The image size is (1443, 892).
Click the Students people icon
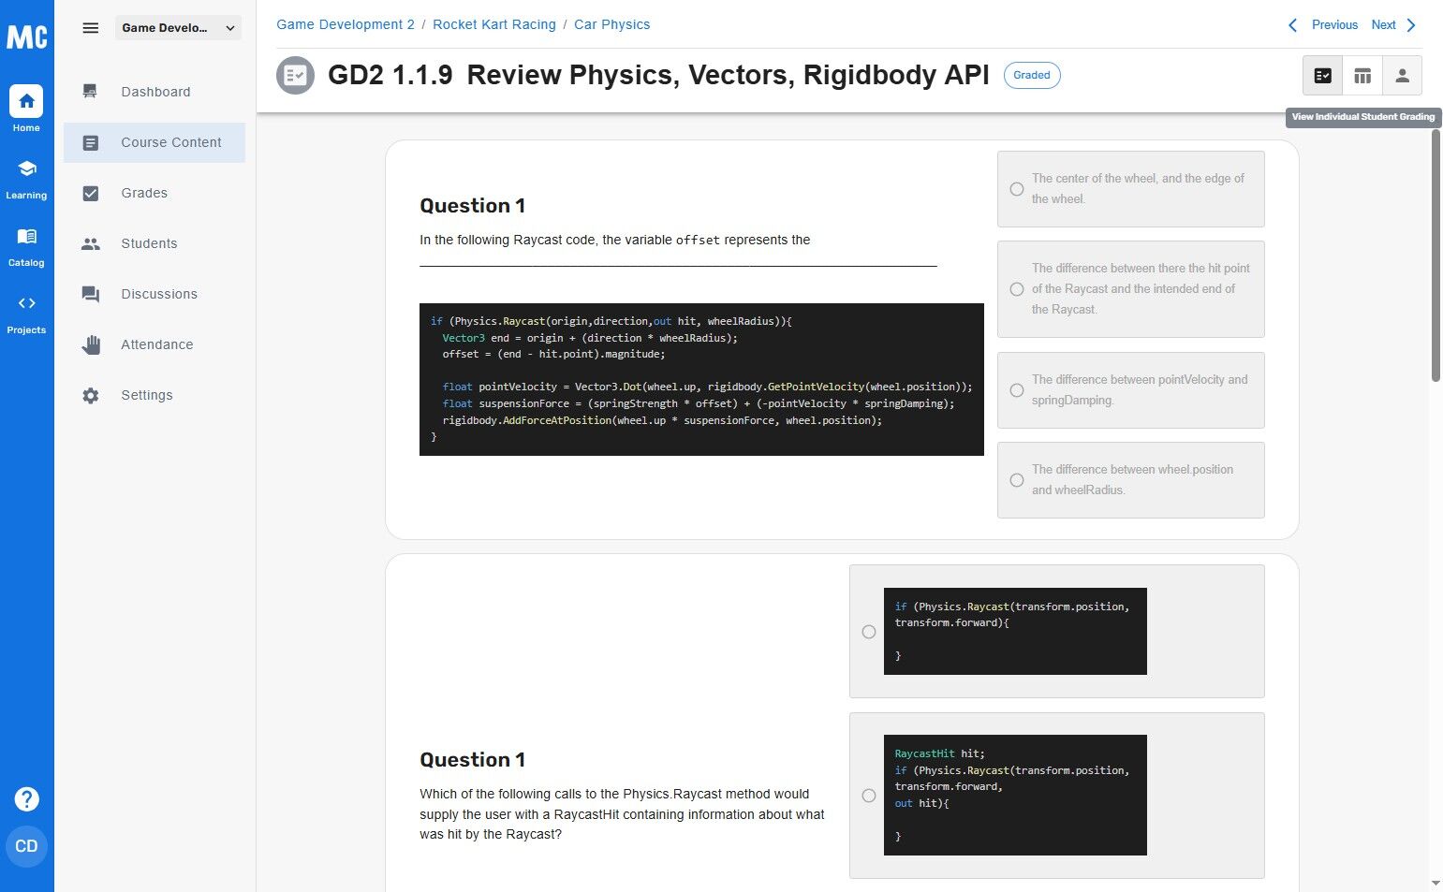pyautogui.click(x=90, y=243)
